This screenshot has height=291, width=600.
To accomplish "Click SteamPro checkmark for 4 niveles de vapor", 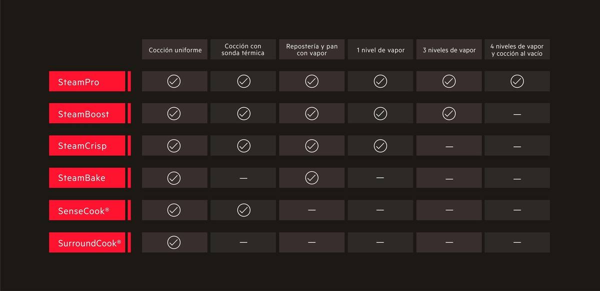I will [517, 81].
